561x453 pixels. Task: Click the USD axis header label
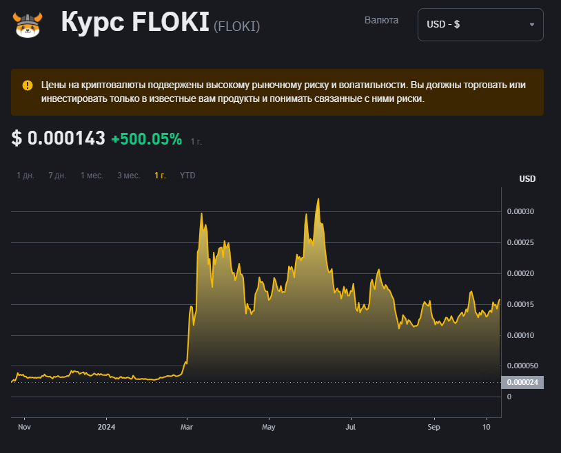527,179
